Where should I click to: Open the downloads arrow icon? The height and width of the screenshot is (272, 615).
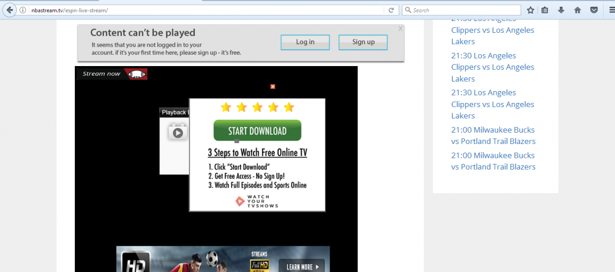(561, 10)
